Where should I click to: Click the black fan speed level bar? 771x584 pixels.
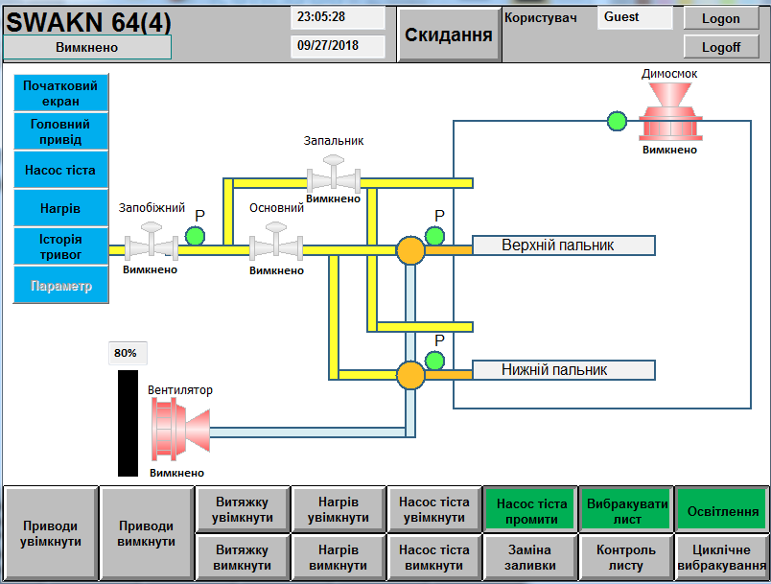coord(128,423)
